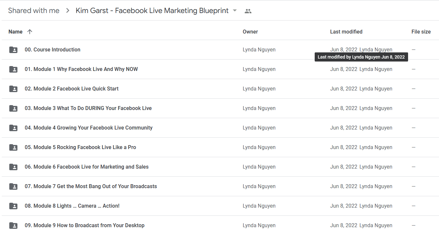
Task: Select 08. Module 8 Lights Camera Action folder
Action: pos(72,206)
